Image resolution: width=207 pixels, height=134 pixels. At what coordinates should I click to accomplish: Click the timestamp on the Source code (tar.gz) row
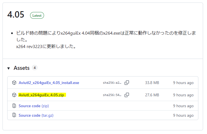[183, 115]
